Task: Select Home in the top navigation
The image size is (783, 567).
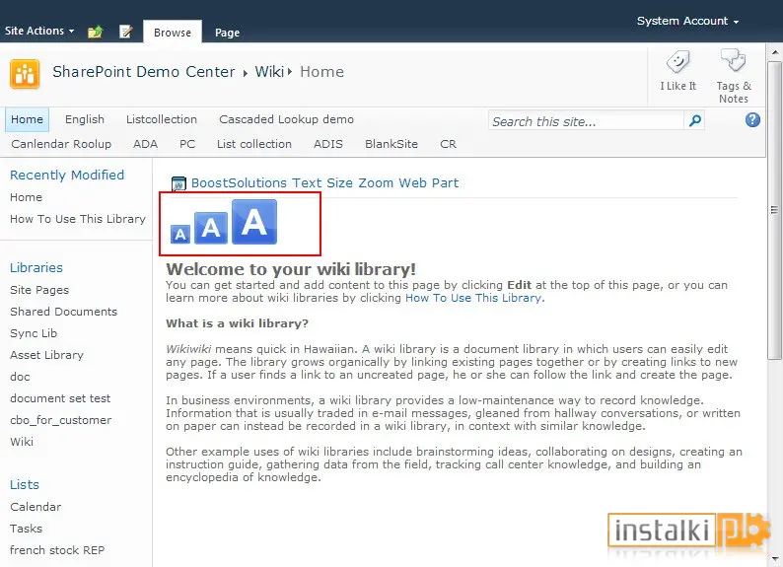Action: click(27, 119)
